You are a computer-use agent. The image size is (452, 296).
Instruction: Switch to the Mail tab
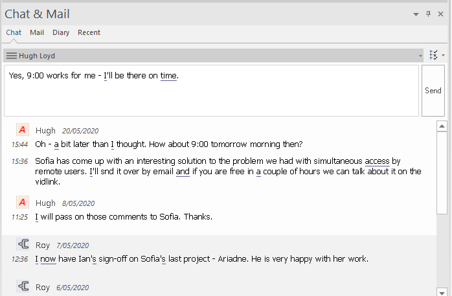tap(37, 32)
